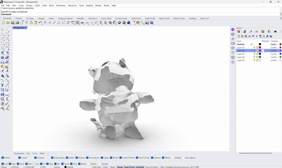This screenshot has width=282, height=168.
Task: Open the Inches units selector in status bar
Action: click(57, 167)
